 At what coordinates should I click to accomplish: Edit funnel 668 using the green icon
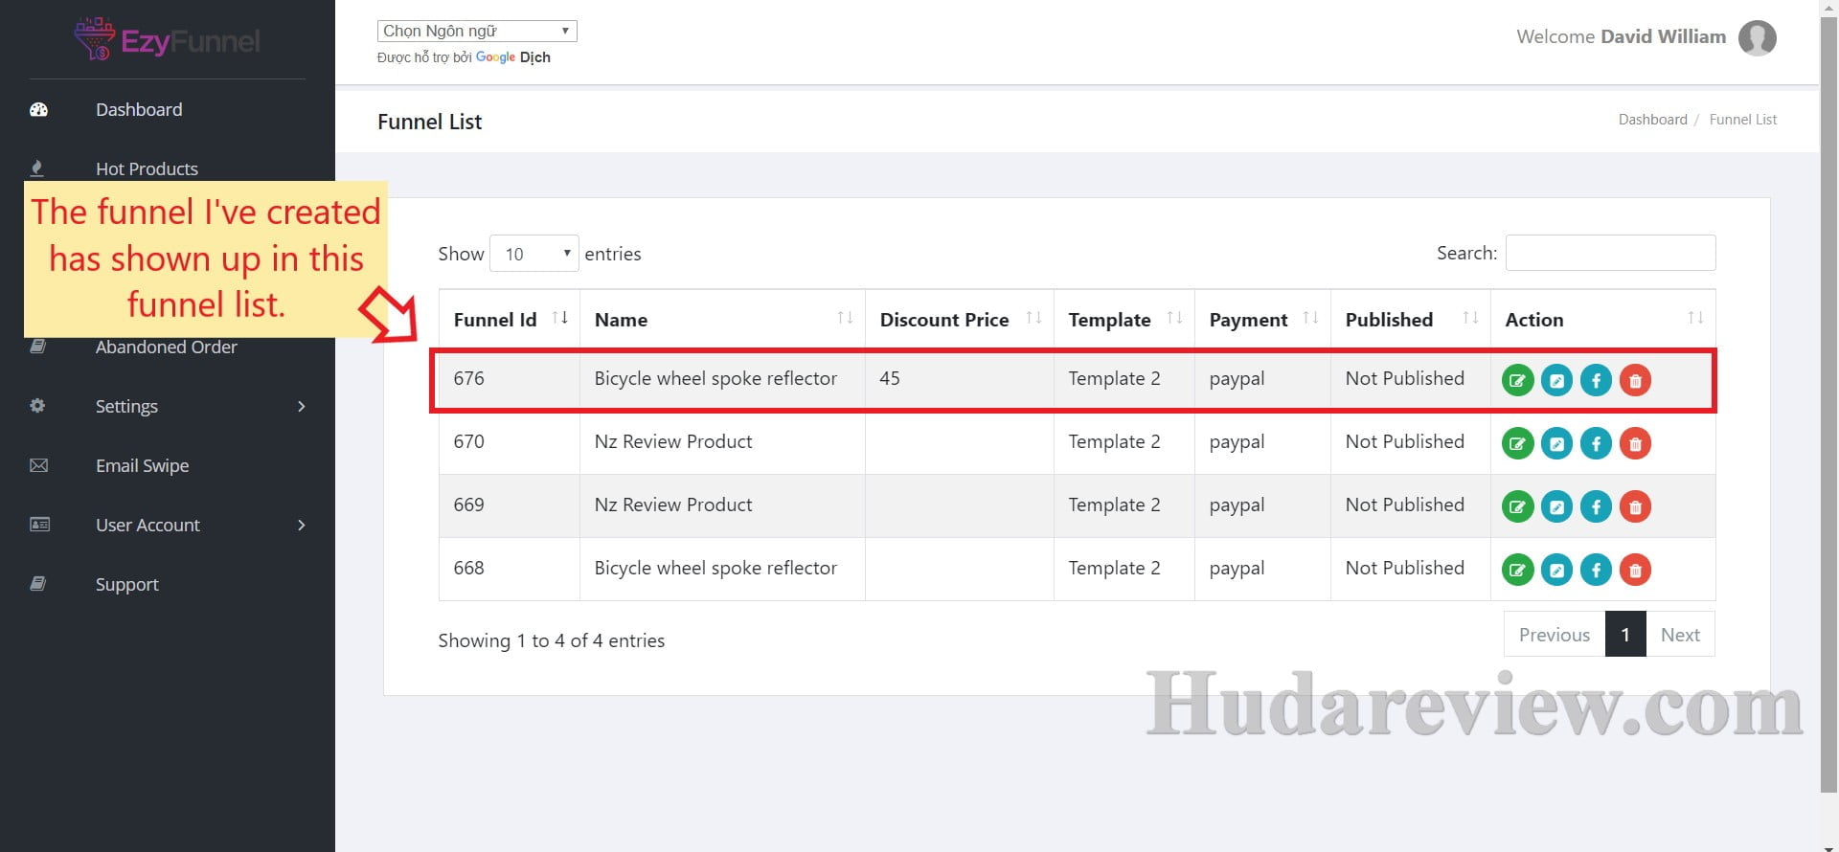point(1517,570)
